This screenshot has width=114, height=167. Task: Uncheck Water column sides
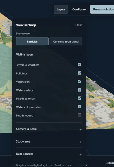click(x=79, y=107)
